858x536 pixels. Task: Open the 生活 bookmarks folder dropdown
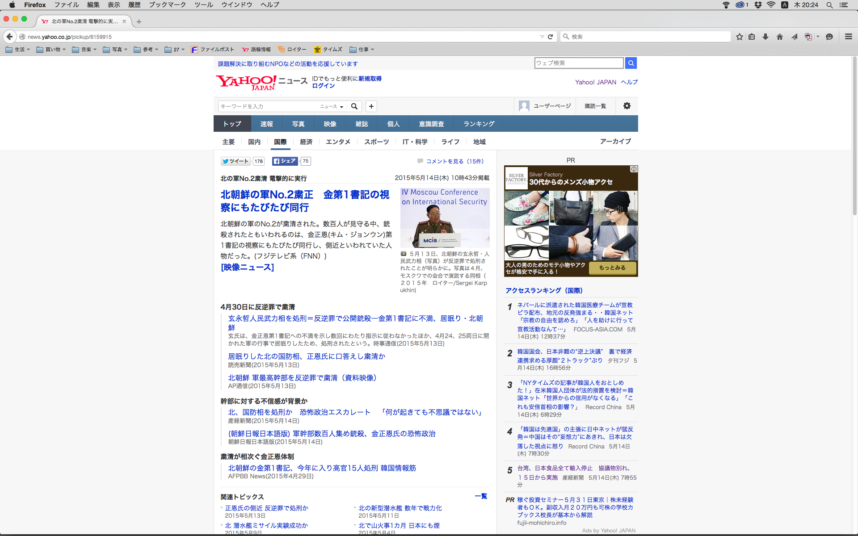[18, 50]
